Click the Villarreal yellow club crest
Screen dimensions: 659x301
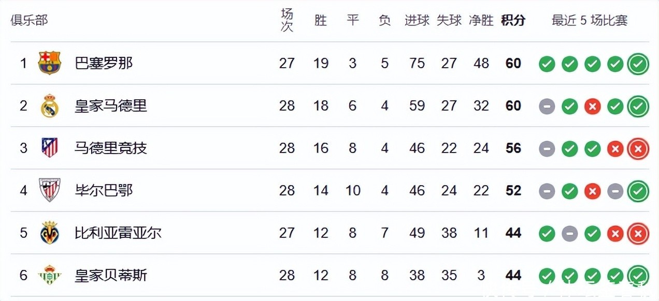coord(50,233)
